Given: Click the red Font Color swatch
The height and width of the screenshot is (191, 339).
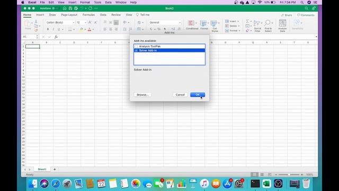Looking at the screenshot, I should (90, 29).
